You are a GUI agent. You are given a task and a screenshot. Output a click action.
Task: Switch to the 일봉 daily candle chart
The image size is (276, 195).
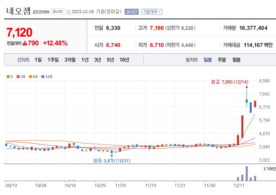pyautogui.click(x=208, y=60)
